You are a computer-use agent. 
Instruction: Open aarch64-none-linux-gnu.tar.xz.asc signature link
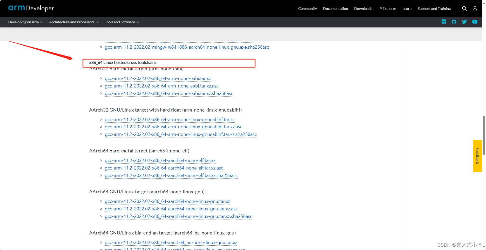pos(171,209)
